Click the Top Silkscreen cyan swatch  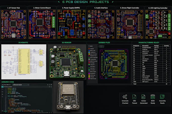coord(89,52)
